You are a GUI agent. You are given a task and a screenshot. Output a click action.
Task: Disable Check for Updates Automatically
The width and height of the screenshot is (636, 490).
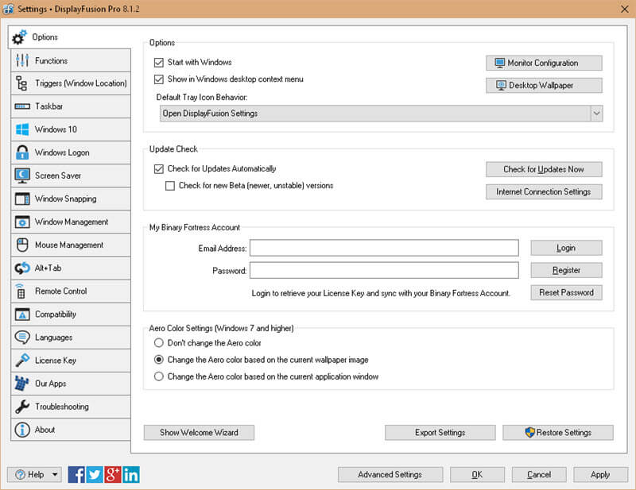(158, 168)
